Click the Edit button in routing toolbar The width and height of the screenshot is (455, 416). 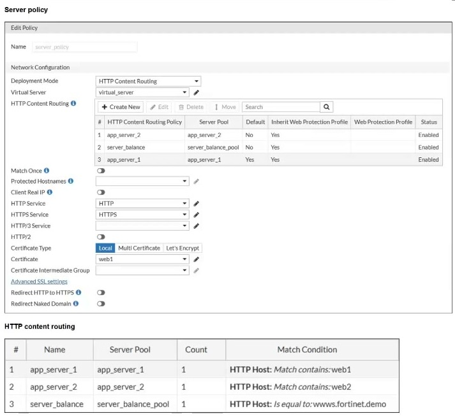click(160, 107)
